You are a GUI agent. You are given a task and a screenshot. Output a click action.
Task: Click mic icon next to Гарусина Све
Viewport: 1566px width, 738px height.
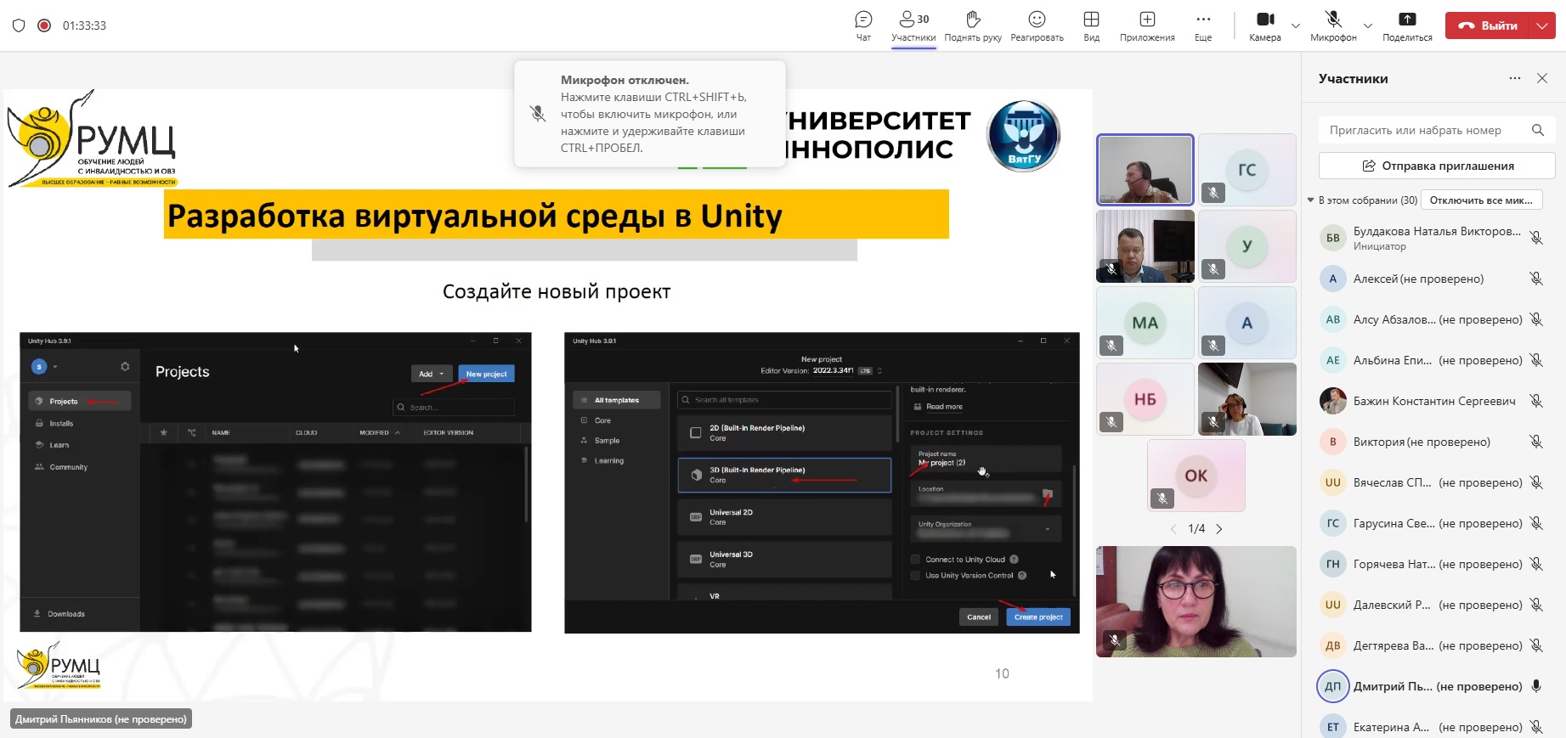pos(1536,523)
